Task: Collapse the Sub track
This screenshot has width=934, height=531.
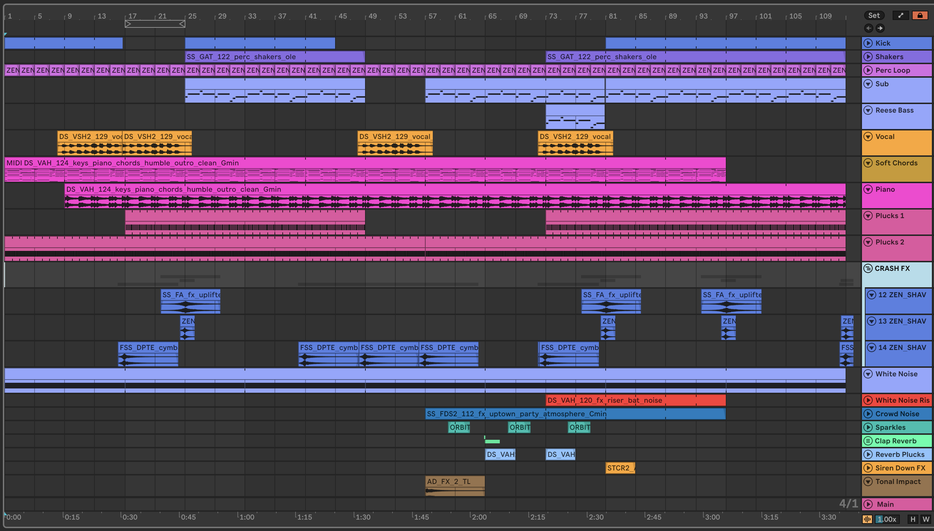Action: tap(868, 83)
